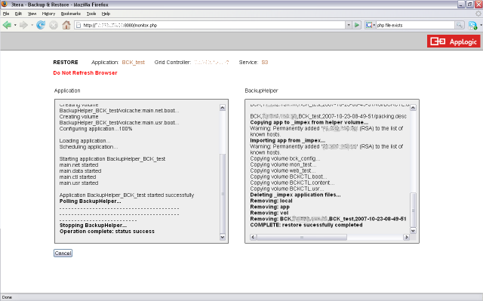Screen dimensions: 483x301
Task: Click the BackupHelper log scroll-down arrow
Action: 413,230
